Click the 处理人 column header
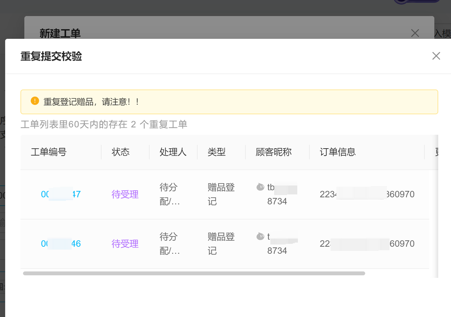Viewport: 451px width, 317px height. point(173,152)
